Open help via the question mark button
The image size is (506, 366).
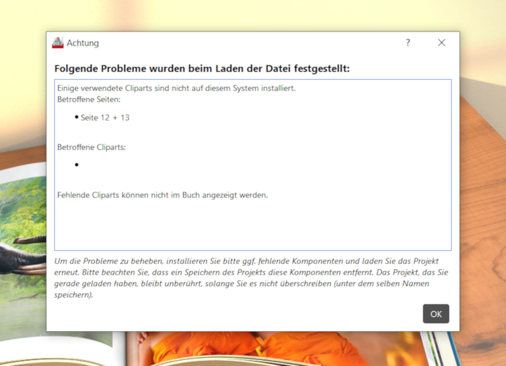[408, 42]
